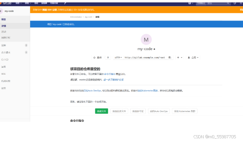Open the bell notification 全局 dropdown
This screenshot has height=141, width=243.
193,57
